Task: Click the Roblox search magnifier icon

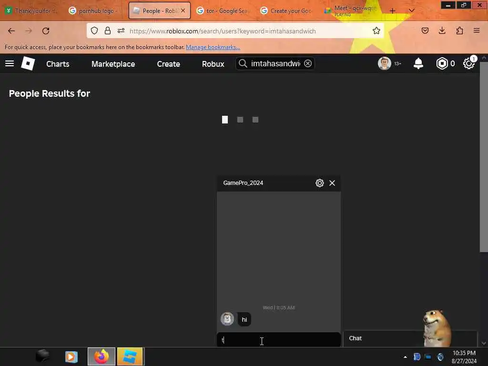Action: tap(243, 63)
